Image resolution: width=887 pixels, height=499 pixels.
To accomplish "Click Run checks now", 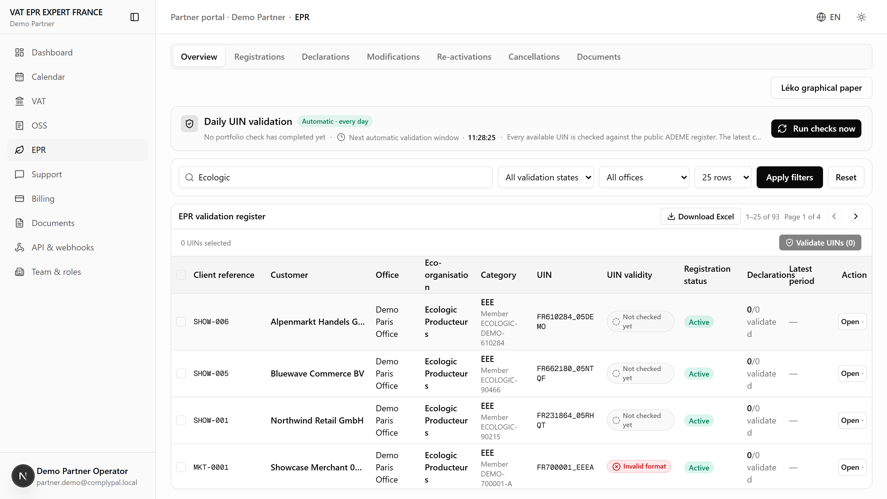I will pyautogui.click(x=816, y=129).
